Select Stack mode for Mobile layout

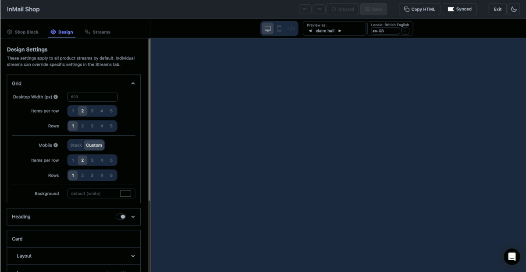coord(75,145)
